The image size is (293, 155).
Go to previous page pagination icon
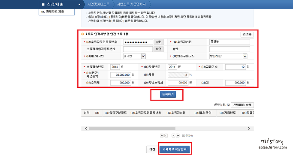(166, 136)
